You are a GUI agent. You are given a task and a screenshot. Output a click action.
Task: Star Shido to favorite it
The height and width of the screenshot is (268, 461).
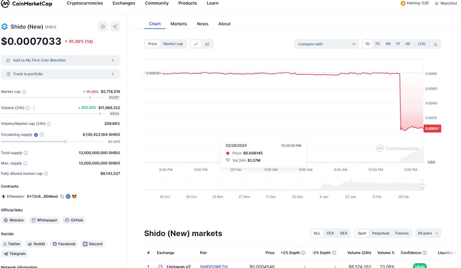(103, 27)
